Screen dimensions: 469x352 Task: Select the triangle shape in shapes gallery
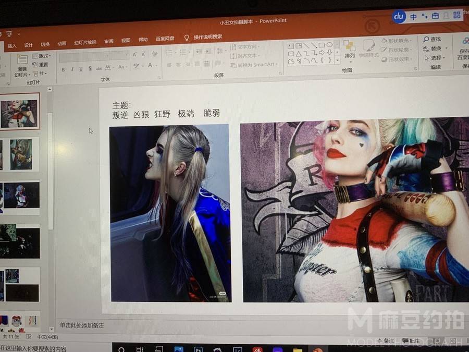[299, 54]
